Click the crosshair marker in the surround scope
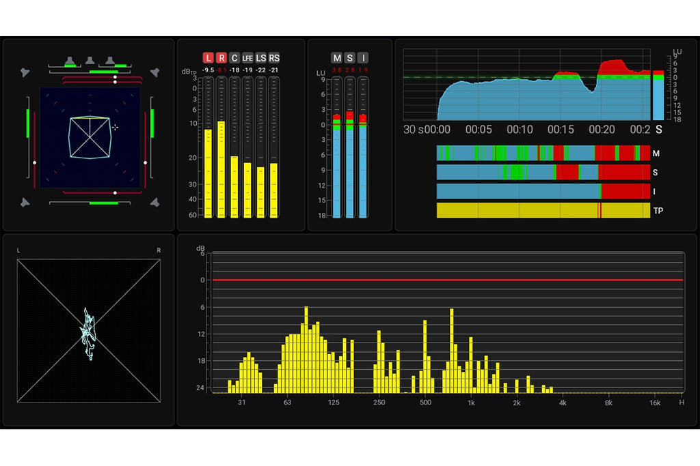 tap(115, 128)
